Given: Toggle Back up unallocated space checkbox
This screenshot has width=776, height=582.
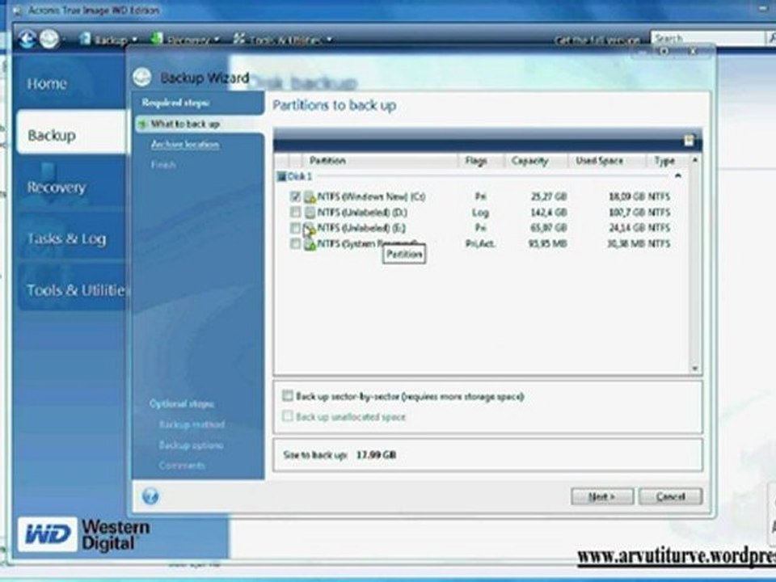Looking at the screenshot, I should 288,415.
